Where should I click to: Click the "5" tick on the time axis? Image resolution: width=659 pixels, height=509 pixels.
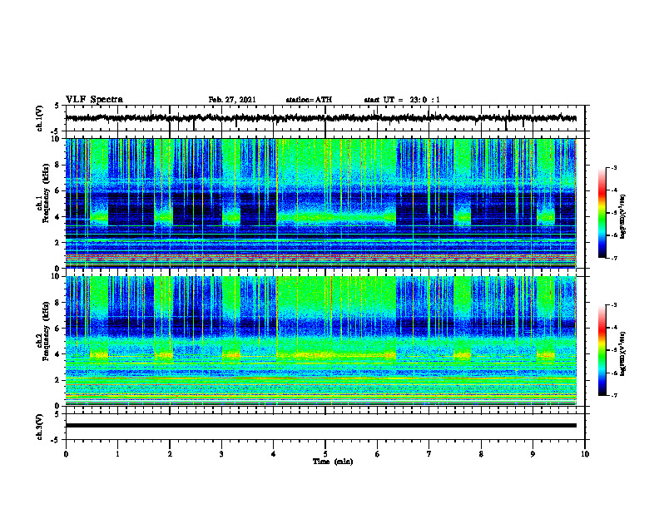(x=325, y=454)
